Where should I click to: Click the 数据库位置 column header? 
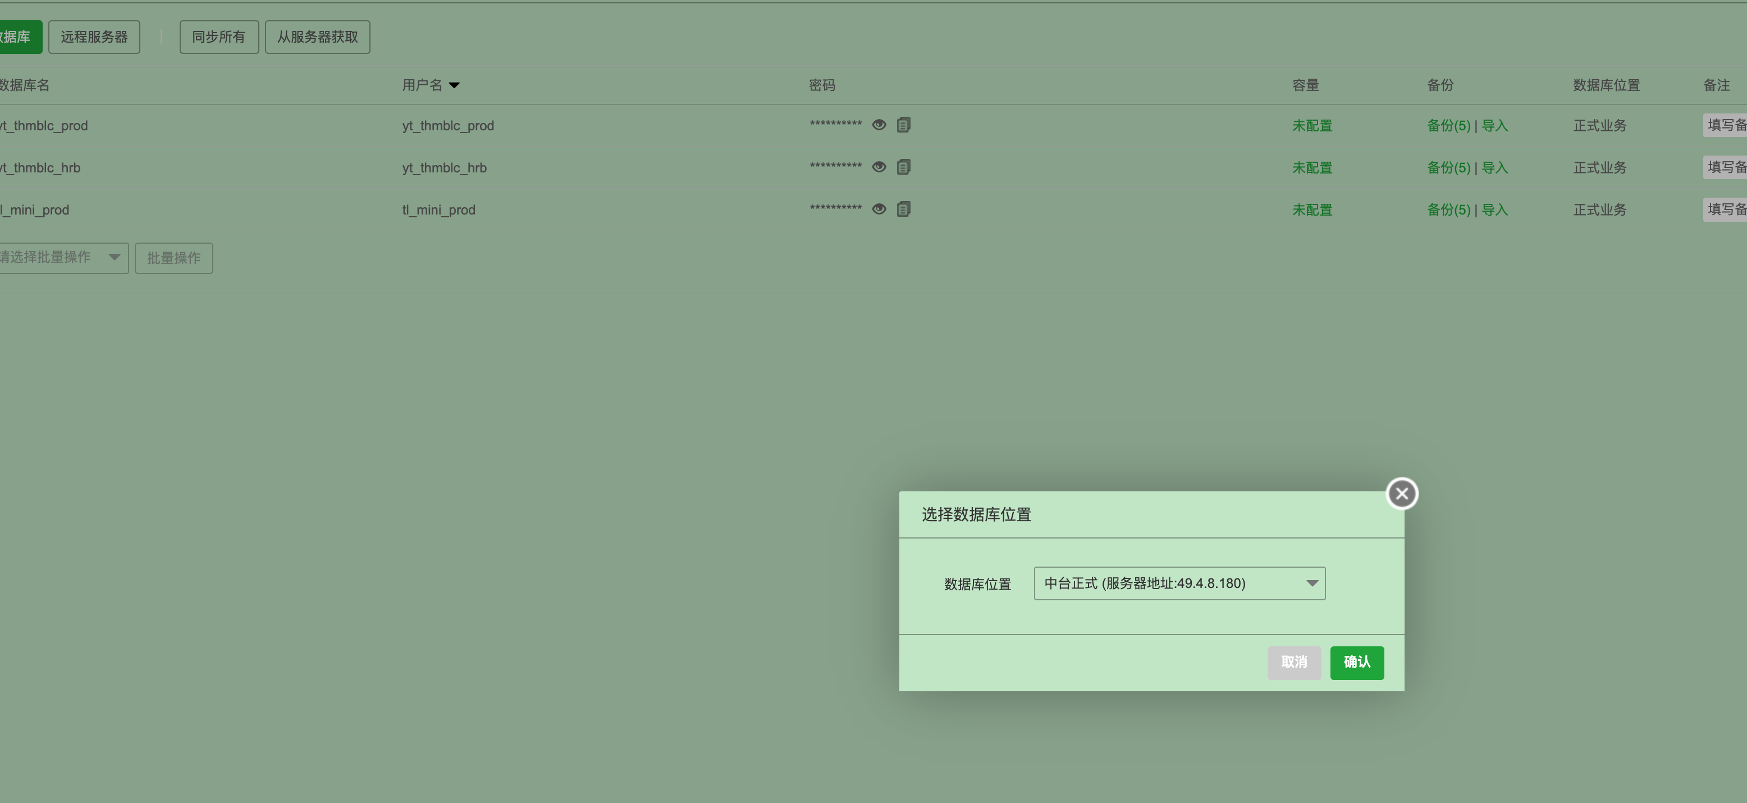pyautogui.click(x=1607, y=85)
